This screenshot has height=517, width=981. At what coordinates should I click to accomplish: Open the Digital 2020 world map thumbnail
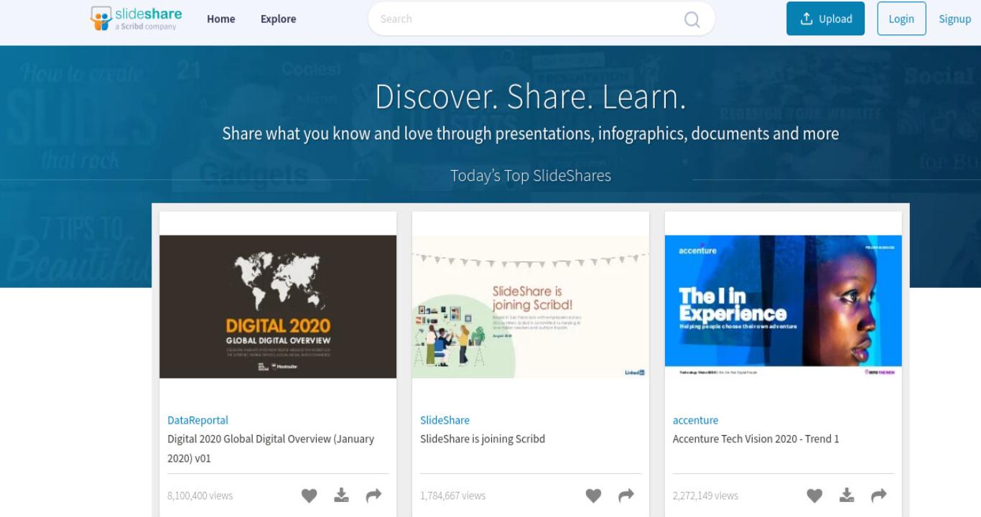pyautogui.click(x=278, y=307)
